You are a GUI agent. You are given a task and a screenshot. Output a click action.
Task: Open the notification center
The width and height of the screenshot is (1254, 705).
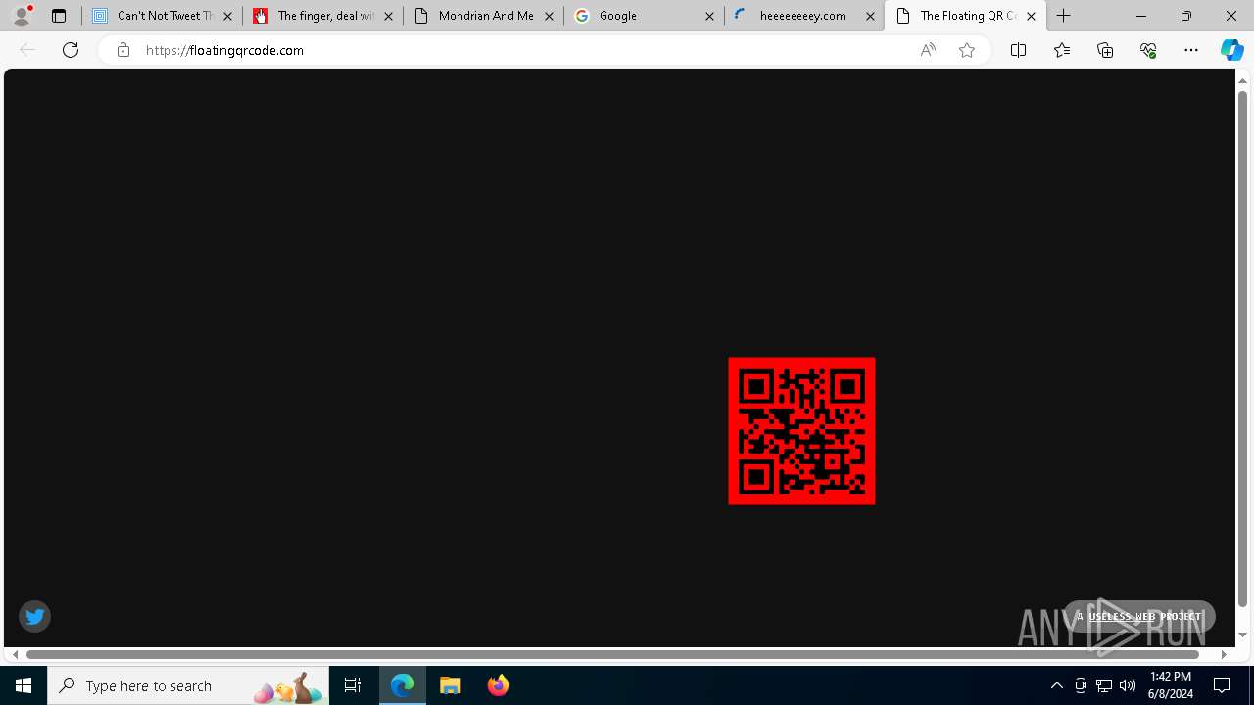(x=1222, y=685)
